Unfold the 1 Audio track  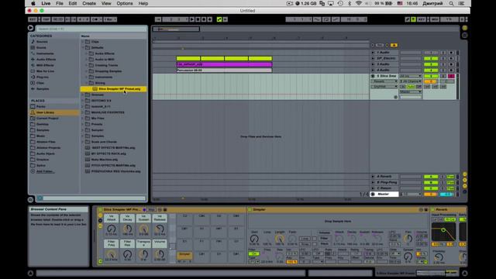[x=373, y=53]
